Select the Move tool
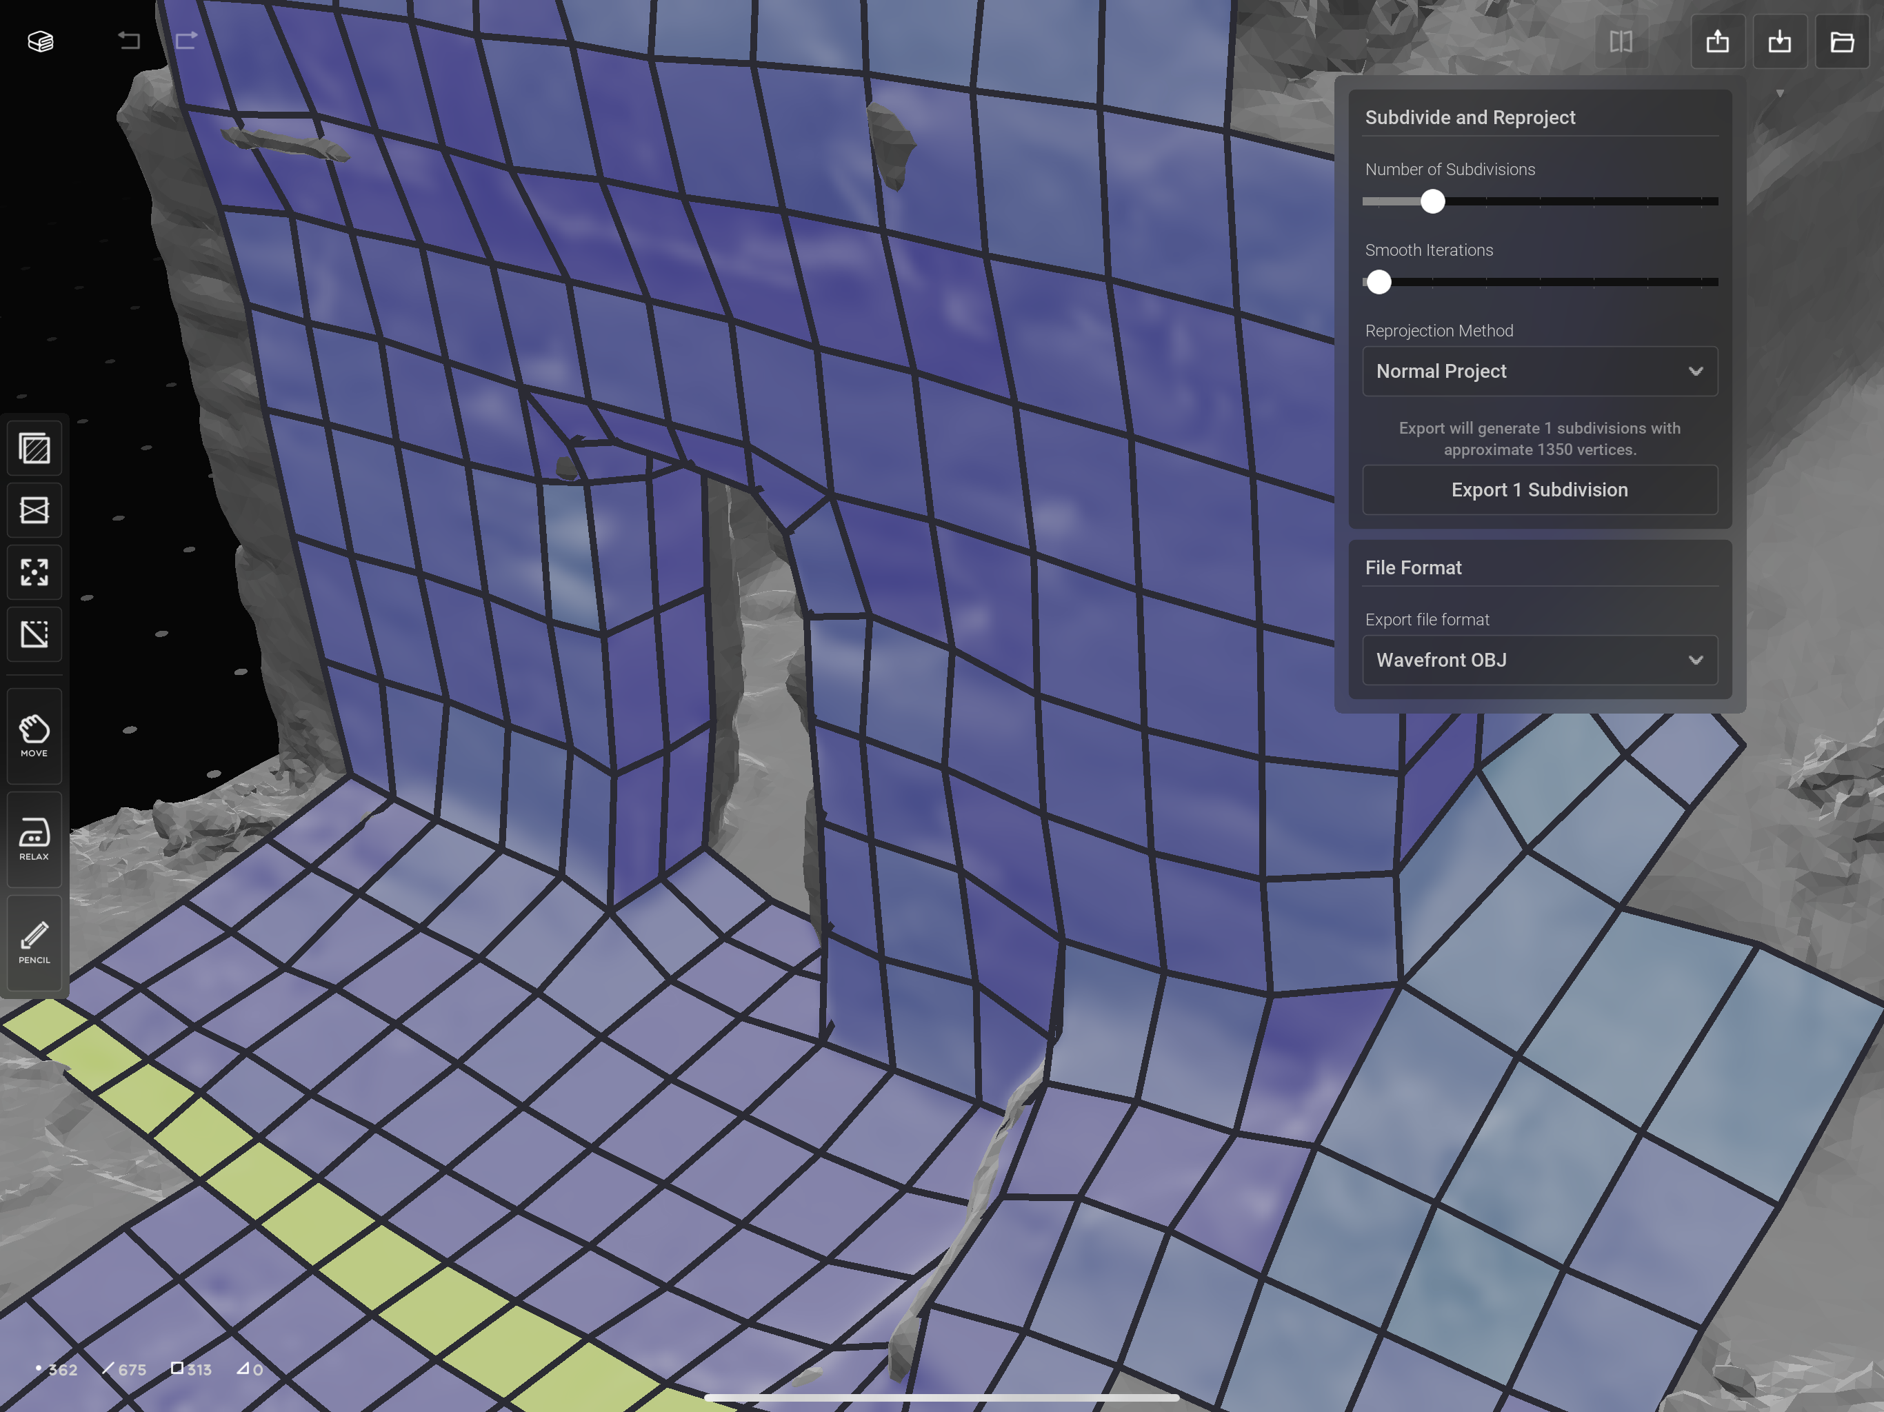 (x=35, y=736)
